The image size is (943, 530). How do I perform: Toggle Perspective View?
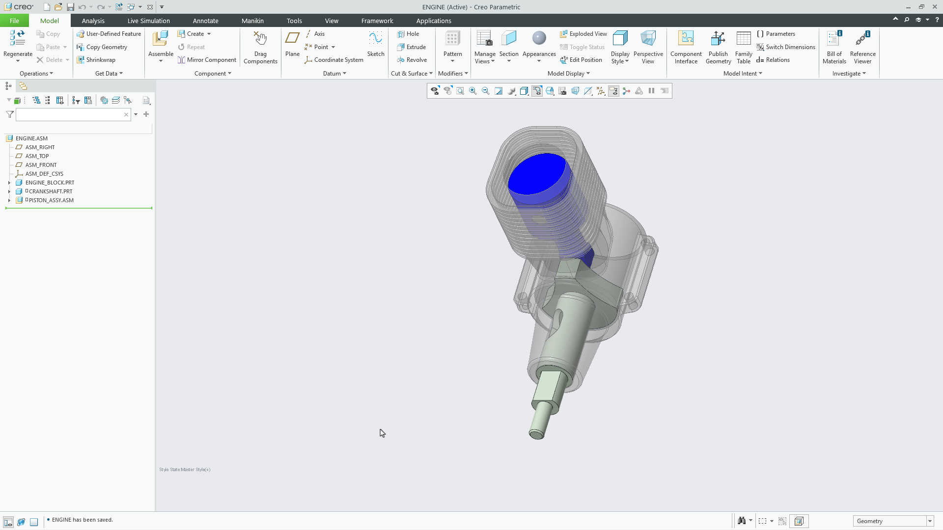(648, 47)
